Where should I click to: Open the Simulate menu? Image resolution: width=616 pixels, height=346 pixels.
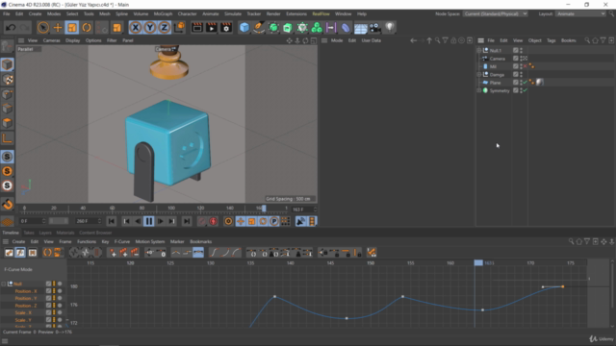(233, 13)
